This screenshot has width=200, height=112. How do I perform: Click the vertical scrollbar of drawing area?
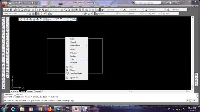(x=192, y=53)
